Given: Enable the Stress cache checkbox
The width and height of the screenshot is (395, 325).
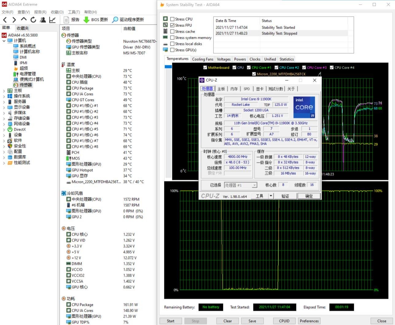Looking at the screenshot, I should (x=172, y=31).
